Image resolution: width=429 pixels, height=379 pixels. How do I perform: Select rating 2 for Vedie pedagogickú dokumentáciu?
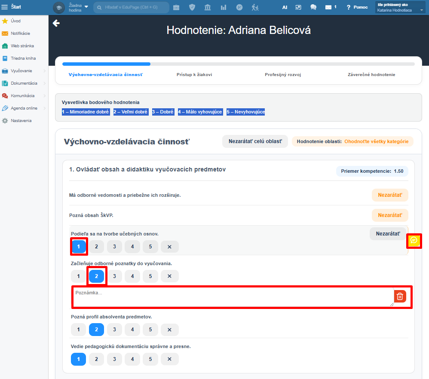point(96,359)
